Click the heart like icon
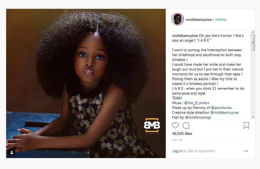 [x=175, y=125]
